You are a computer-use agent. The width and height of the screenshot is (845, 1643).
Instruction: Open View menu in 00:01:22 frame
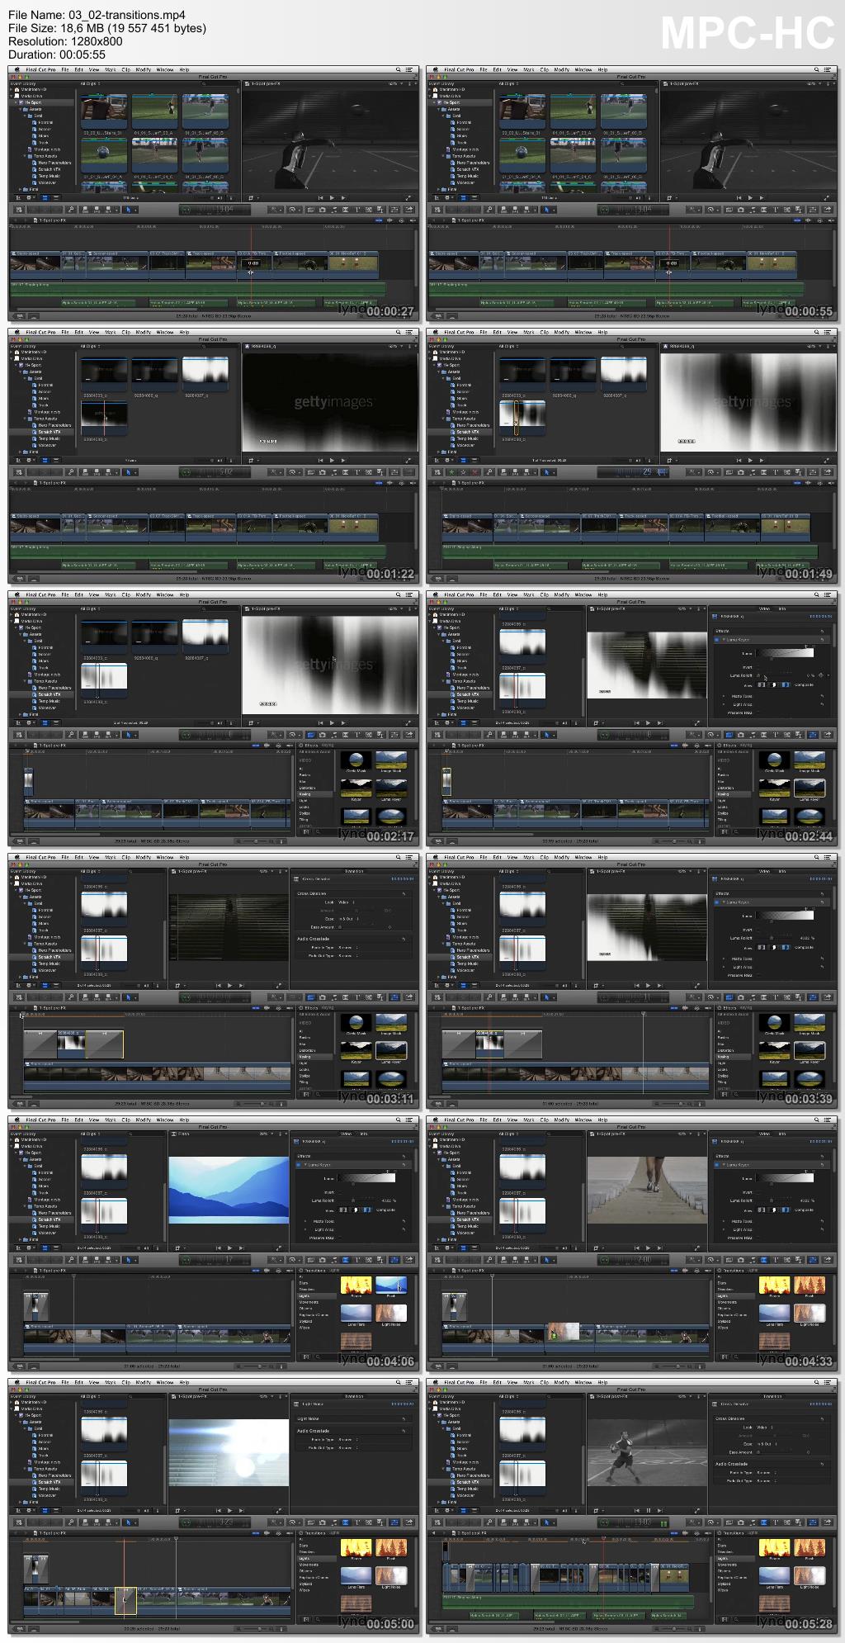pyautogui.click(x=93, y=332)
